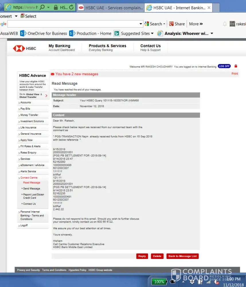Click the Dropbox tray icon

(192, 282)
